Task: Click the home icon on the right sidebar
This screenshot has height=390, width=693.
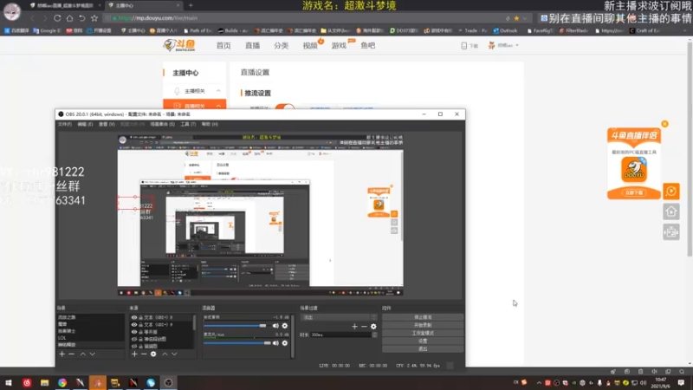Action: point(671,211)
